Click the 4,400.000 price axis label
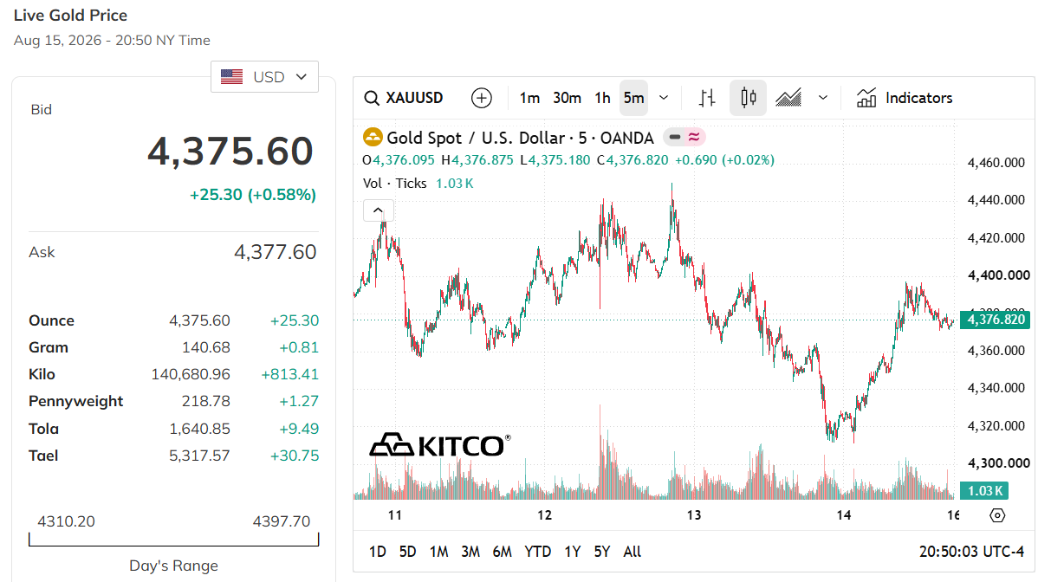The width and height of the screenshot is (1038, 582). tap(998, 275)
